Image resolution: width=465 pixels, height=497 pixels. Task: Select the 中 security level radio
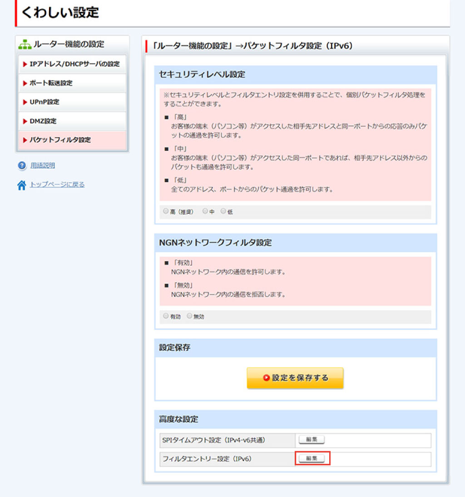205,211
